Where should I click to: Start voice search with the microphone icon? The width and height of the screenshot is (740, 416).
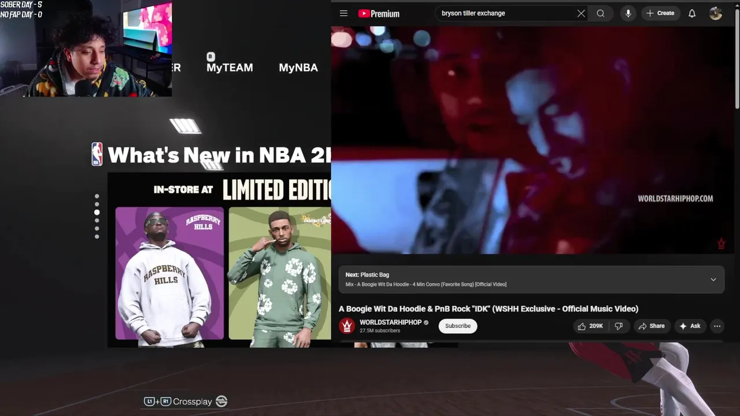pos(628,13)
